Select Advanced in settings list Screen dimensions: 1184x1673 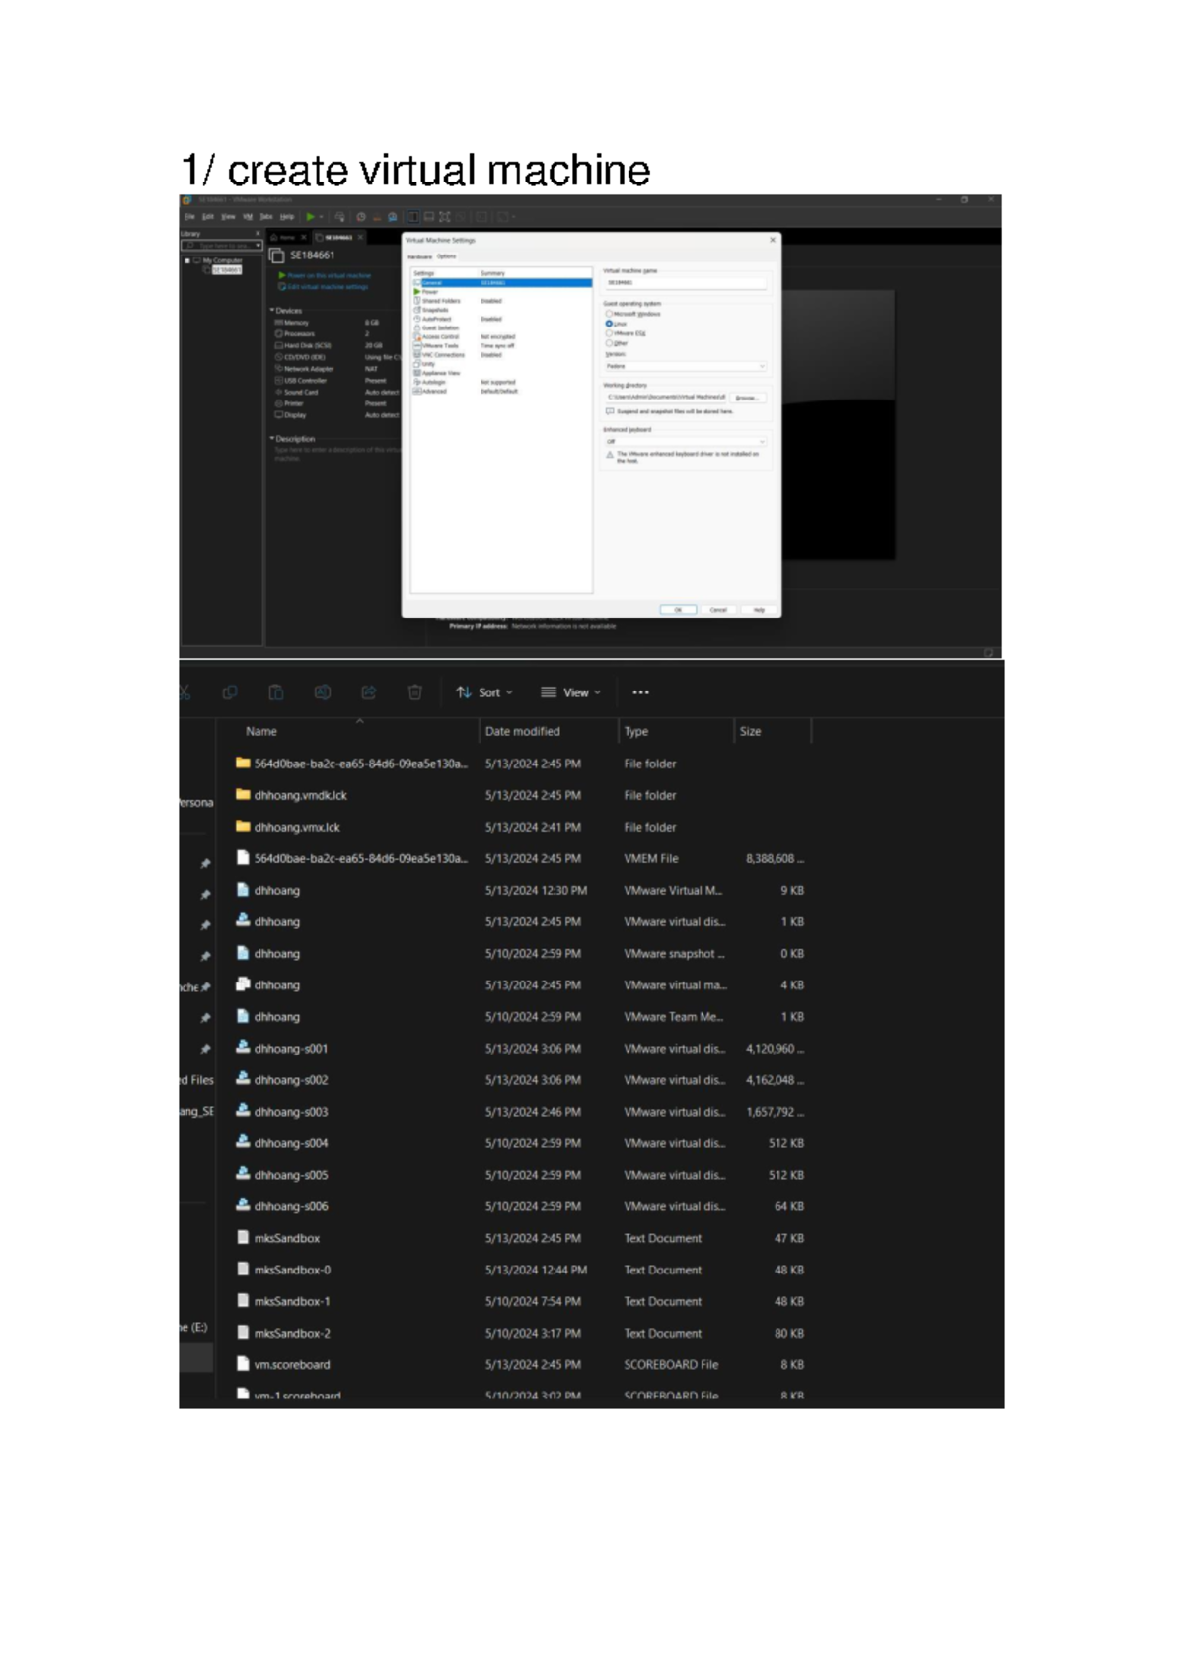[x=501, y=391]
